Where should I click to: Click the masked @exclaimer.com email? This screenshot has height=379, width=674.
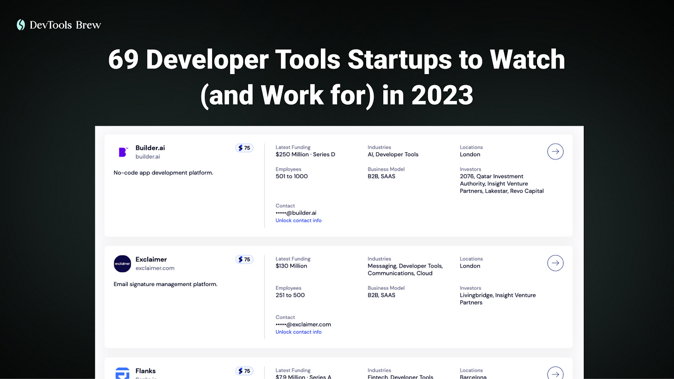pos(303,324)
